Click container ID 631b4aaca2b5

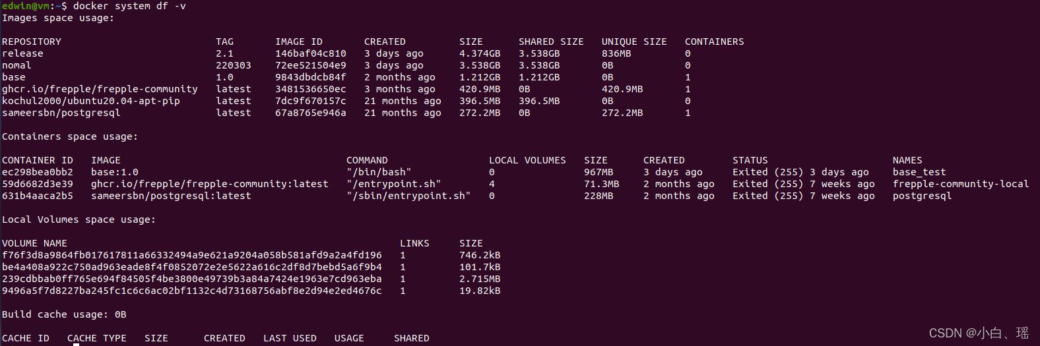pos(38,196)
